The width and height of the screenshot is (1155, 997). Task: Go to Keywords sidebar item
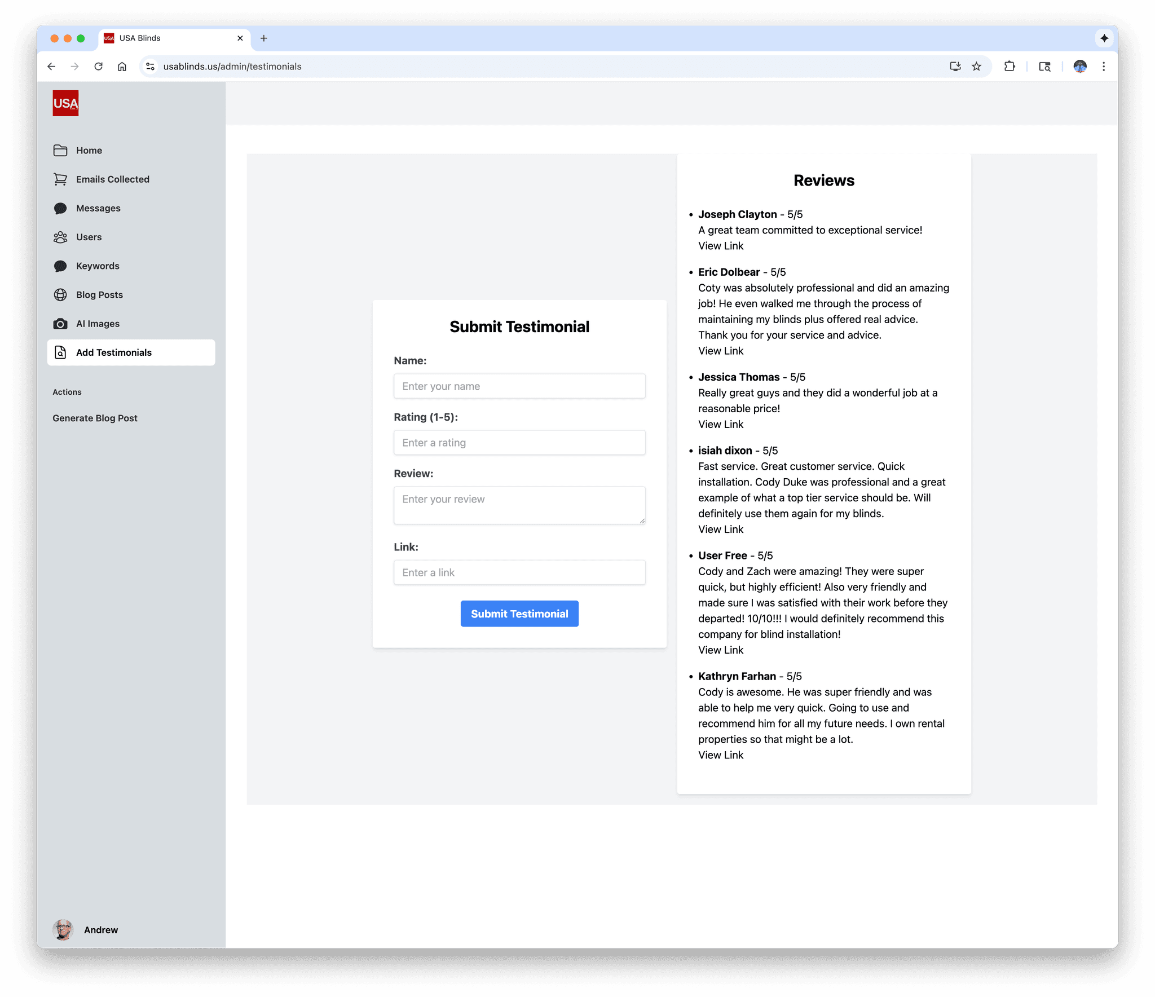pyautogui.click(x=98, y=266)
